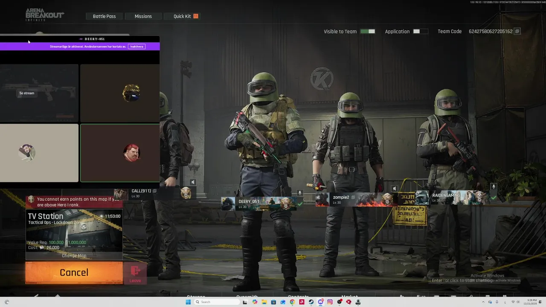
Task: Open the TV Station map card
Action: point(74,235)
